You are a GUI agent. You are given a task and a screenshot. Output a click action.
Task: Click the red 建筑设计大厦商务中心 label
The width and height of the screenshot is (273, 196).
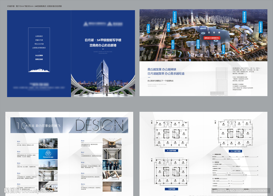click(x=212, y=38)
